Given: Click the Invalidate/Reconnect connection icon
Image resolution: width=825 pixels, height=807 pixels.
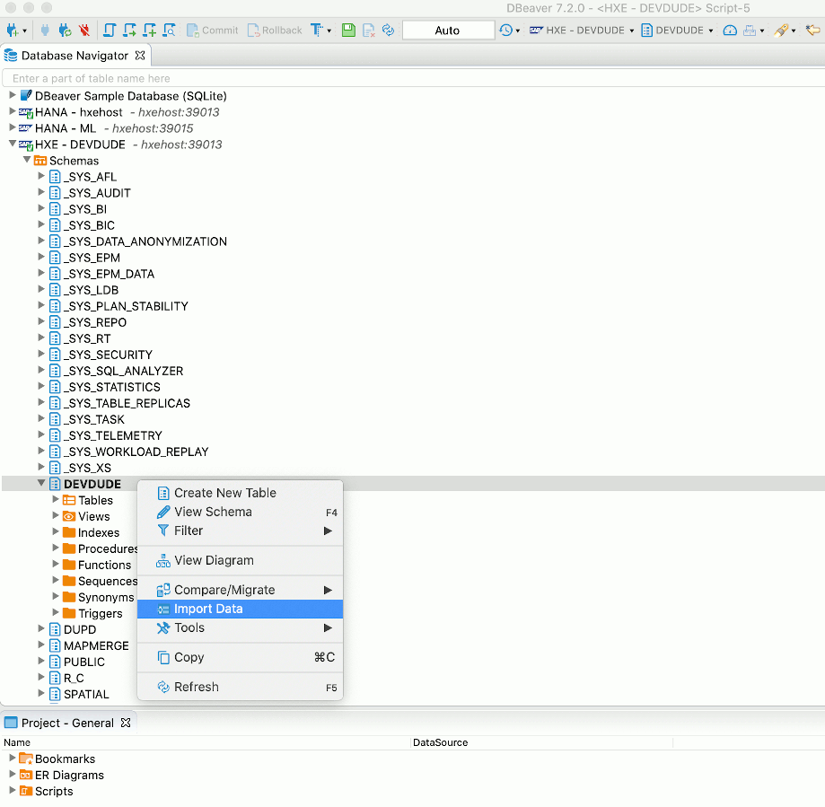Looking at the screenshot, I should [x=63, y=30].
